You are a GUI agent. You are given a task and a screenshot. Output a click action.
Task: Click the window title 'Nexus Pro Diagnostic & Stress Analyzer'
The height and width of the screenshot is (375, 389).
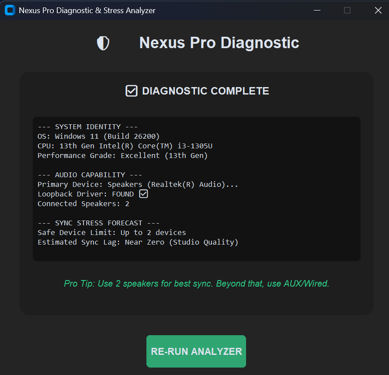click(87, 11)
